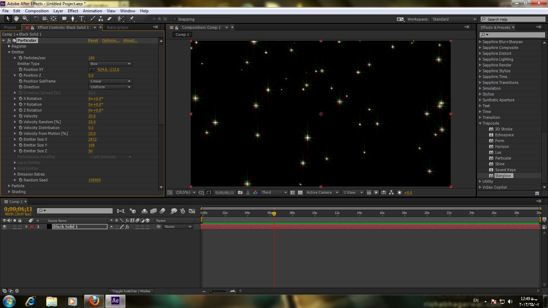
Task: Select the Eraser tool
Action: click(109, 19)
